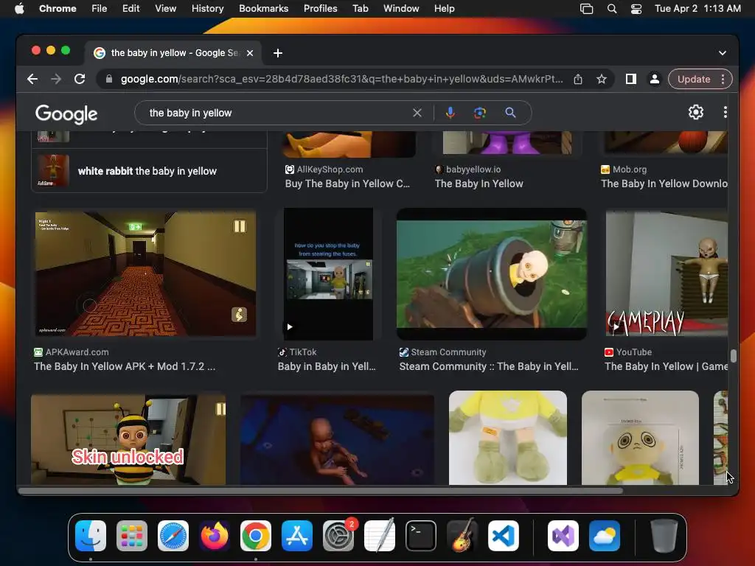
Task: Click the horizontal scrollbar at window bottom
Action: (x=321, y=491)
